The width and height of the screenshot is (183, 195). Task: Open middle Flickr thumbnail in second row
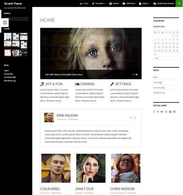pyautogui.click(x=16, y=44)
